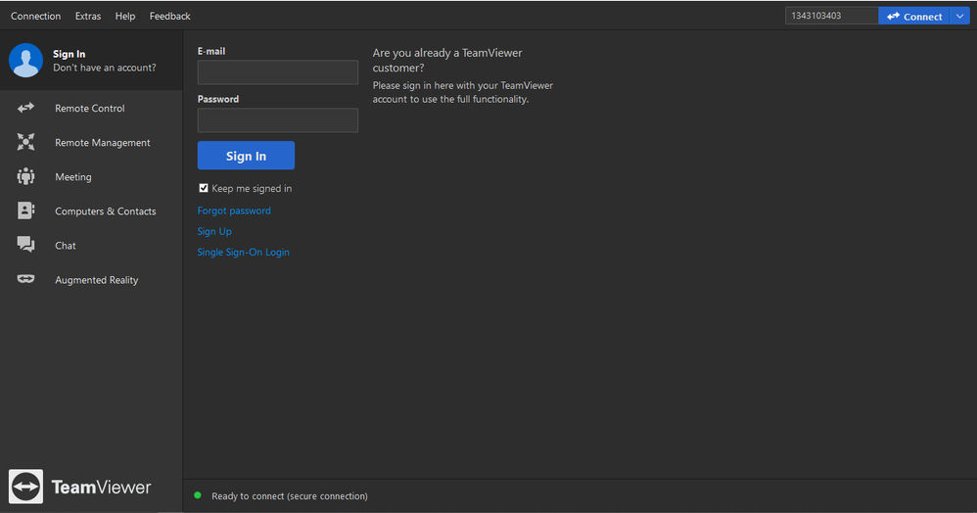Open the Feedback menu item

[x=169, y=17]
